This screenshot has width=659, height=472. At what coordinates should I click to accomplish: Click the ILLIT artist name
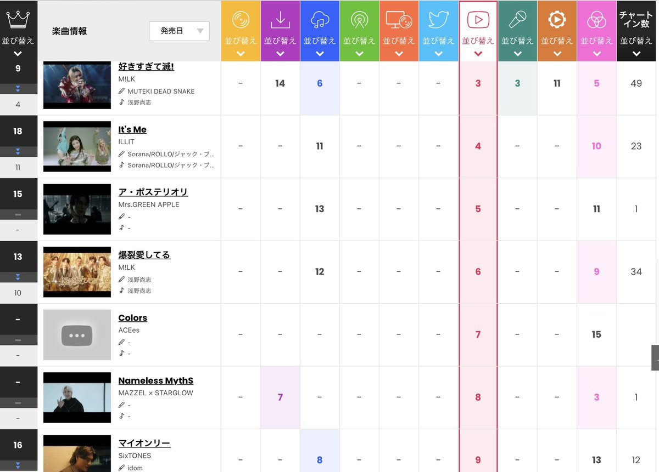point(126,142)
